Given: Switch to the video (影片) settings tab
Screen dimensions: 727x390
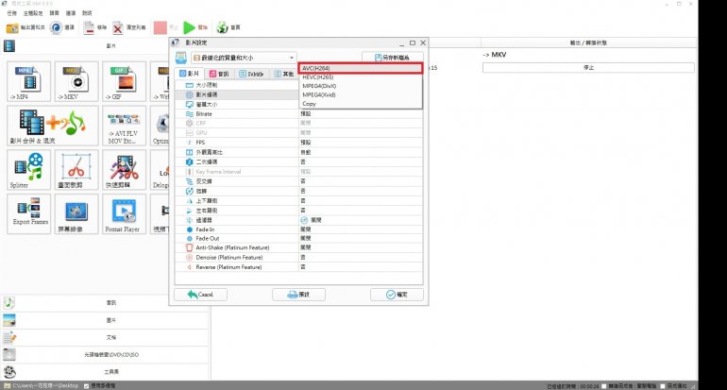Looking at the screenshot, I should [x=189, y=74].
